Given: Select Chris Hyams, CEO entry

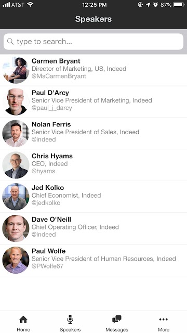Looking at the screenshot, I should [x=94, y=165].
